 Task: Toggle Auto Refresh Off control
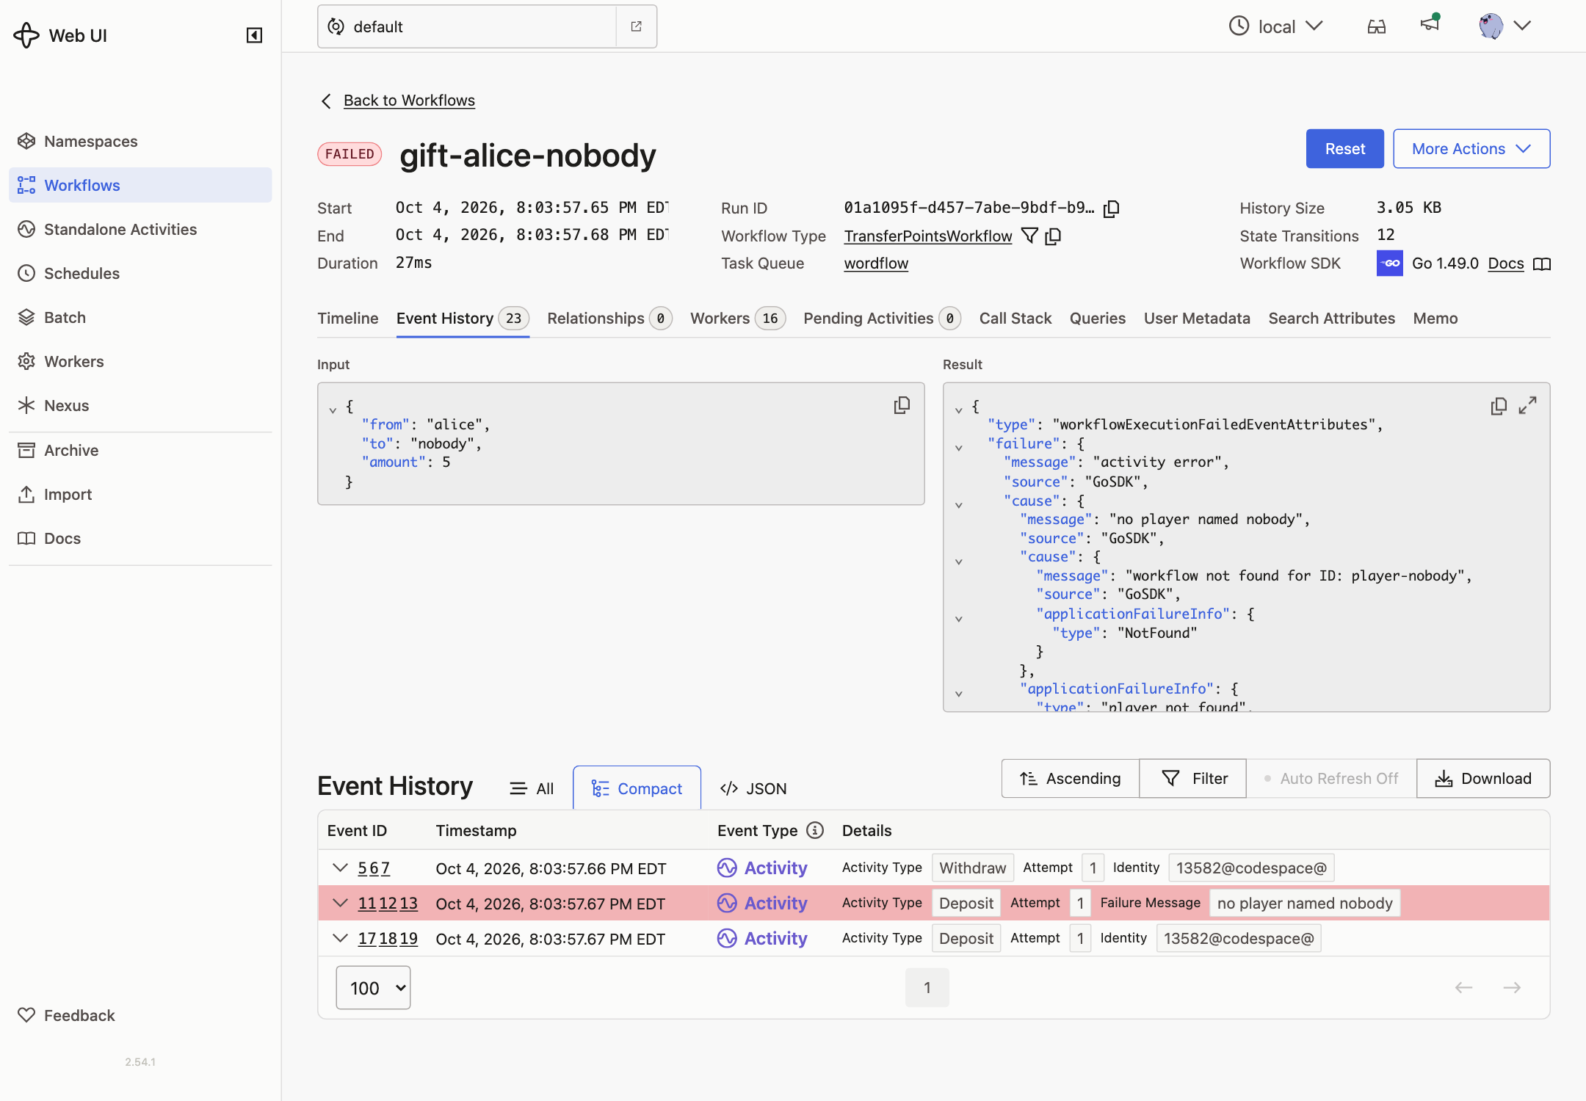[x=1331, y=778]
